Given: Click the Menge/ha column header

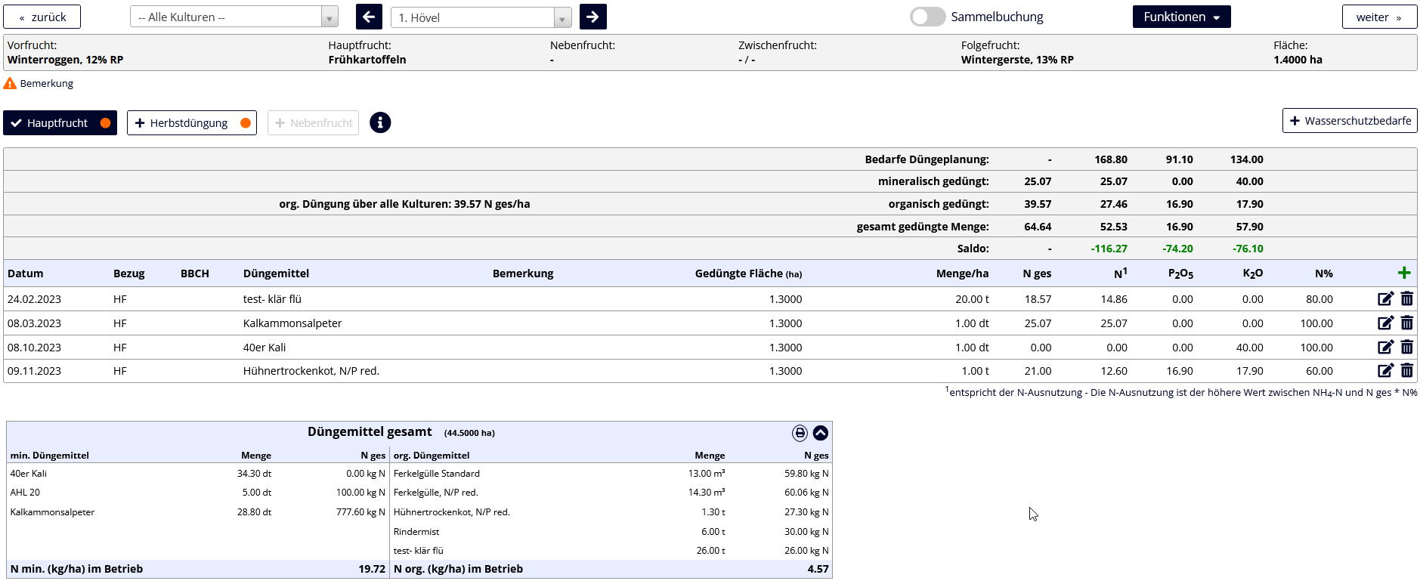Looking at the screenshot, I should [x=962, y=273].
